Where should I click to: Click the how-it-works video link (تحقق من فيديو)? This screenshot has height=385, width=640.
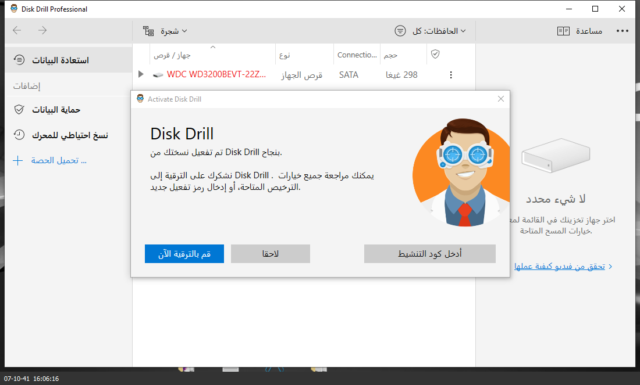559,267
